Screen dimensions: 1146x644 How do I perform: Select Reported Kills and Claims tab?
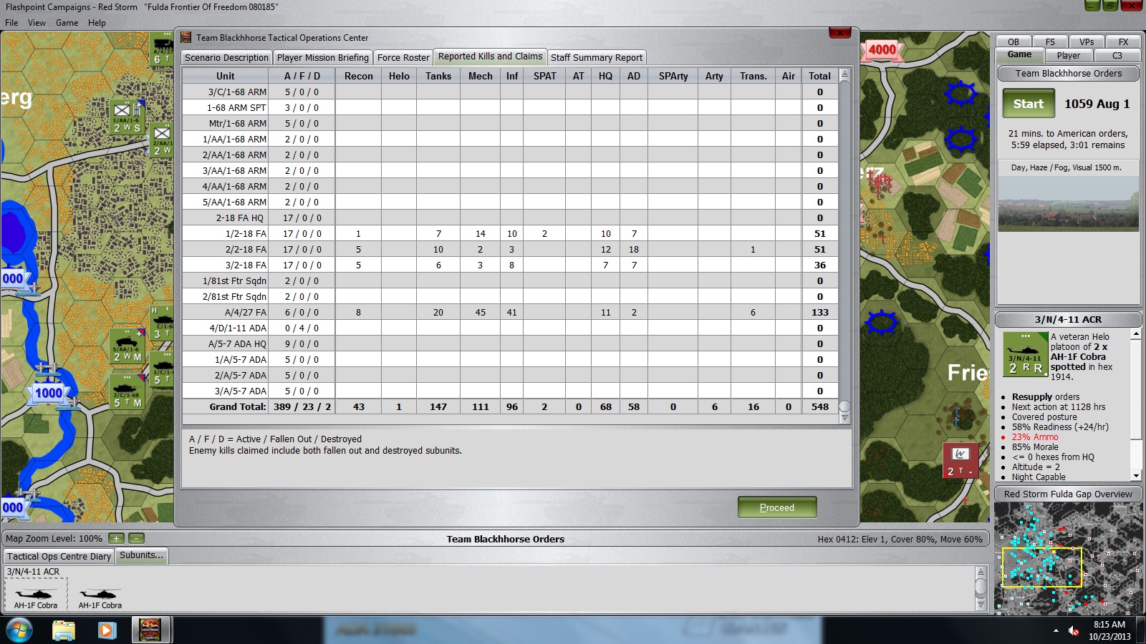(491, 57)
